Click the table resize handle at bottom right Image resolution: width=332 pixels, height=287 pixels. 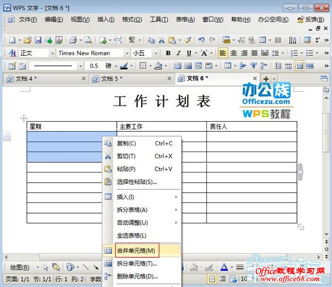pyautogui.click(x=300, y=227)
